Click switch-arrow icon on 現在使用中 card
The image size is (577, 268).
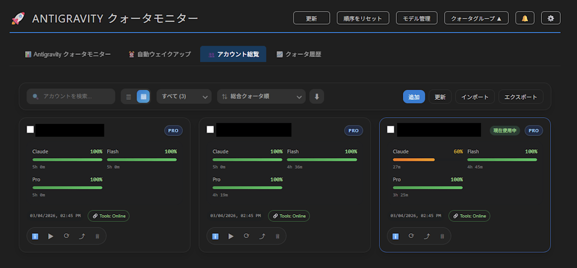coord(426,236)
